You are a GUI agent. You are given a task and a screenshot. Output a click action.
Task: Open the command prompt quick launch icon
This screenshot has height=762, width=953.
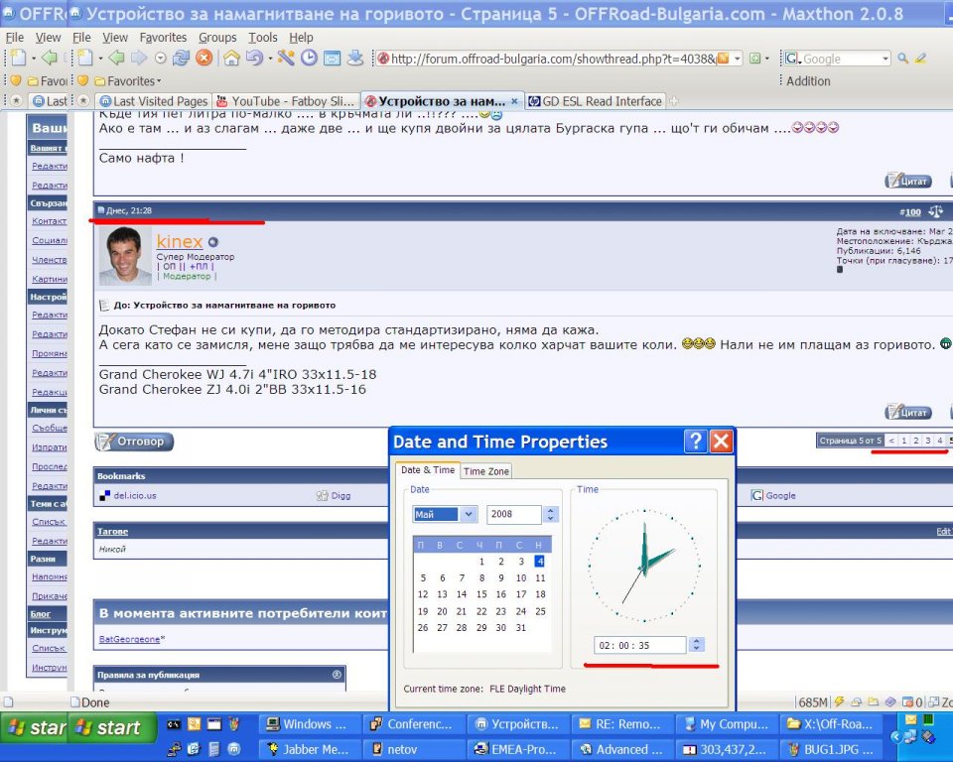[174, 724]
